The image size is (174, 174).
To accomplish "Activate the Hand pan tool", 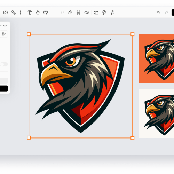I will [x=38, y=13].
